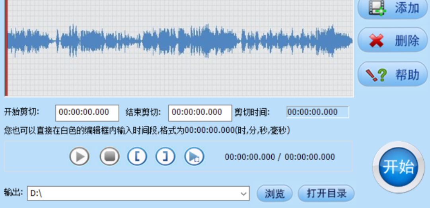Click the 剪切时间 duration field

(317, 112)
